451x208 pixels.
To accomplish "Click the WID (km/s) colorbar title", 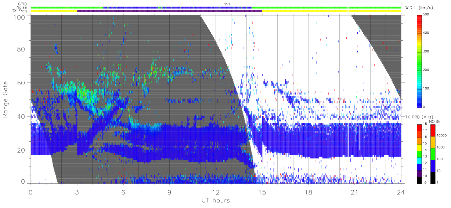I will [419, 7].
